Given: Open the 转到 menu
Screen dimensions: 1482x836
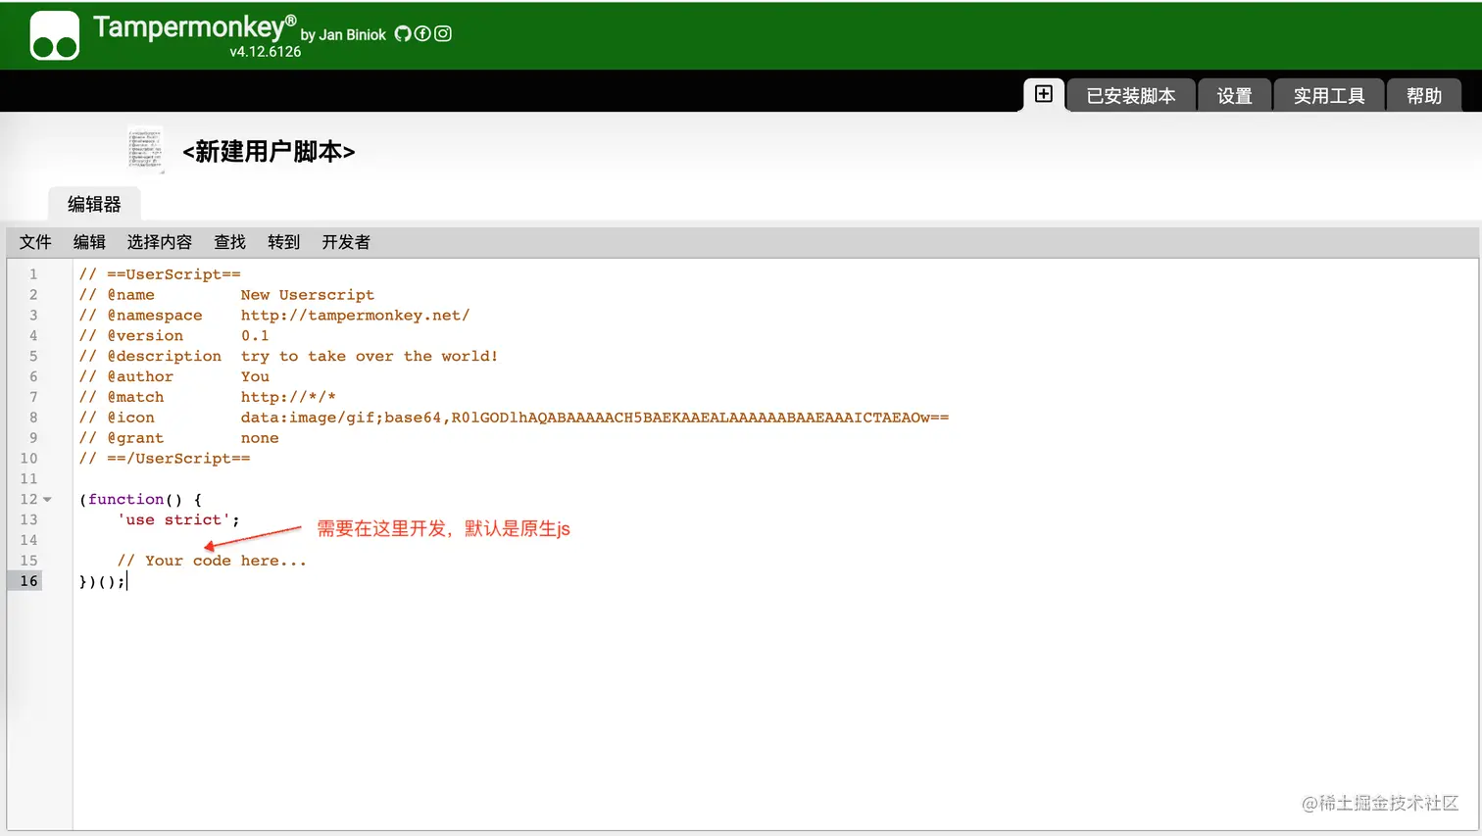Looking at the screenshot, I should [x=283, y=242].
